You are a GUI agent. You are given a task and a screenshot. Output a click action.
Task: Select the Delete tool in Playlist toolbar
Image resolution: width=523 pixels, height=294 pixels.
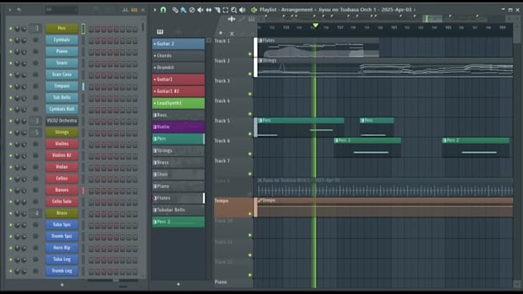tap(192, 10)
